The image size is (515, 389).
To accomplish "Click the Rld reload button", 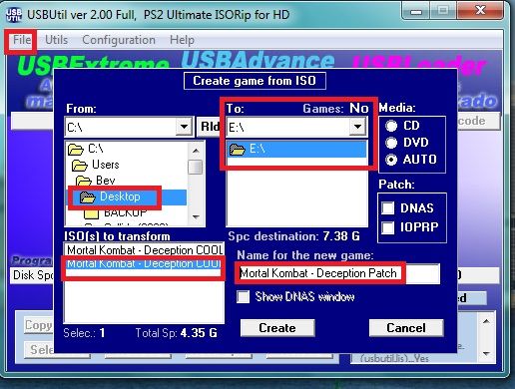I will click(210, 127).
